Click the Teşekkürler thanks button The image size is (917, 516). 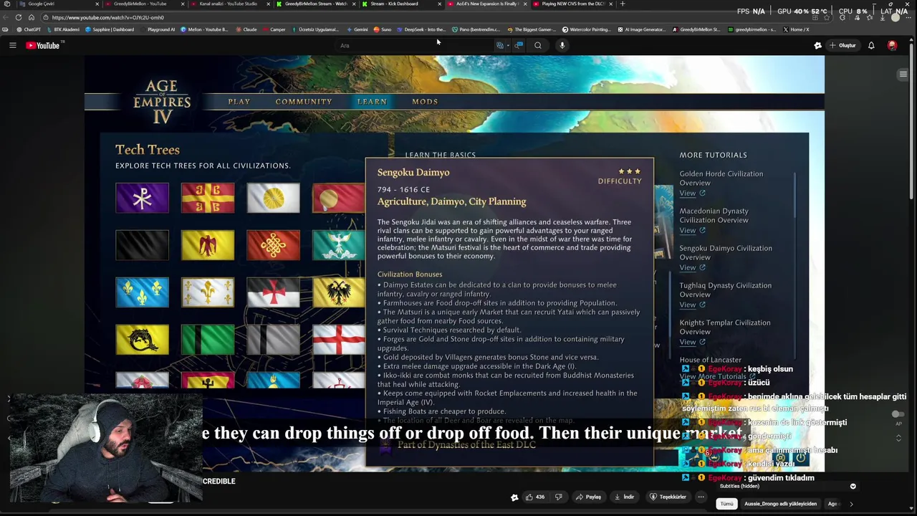(668, 497)
